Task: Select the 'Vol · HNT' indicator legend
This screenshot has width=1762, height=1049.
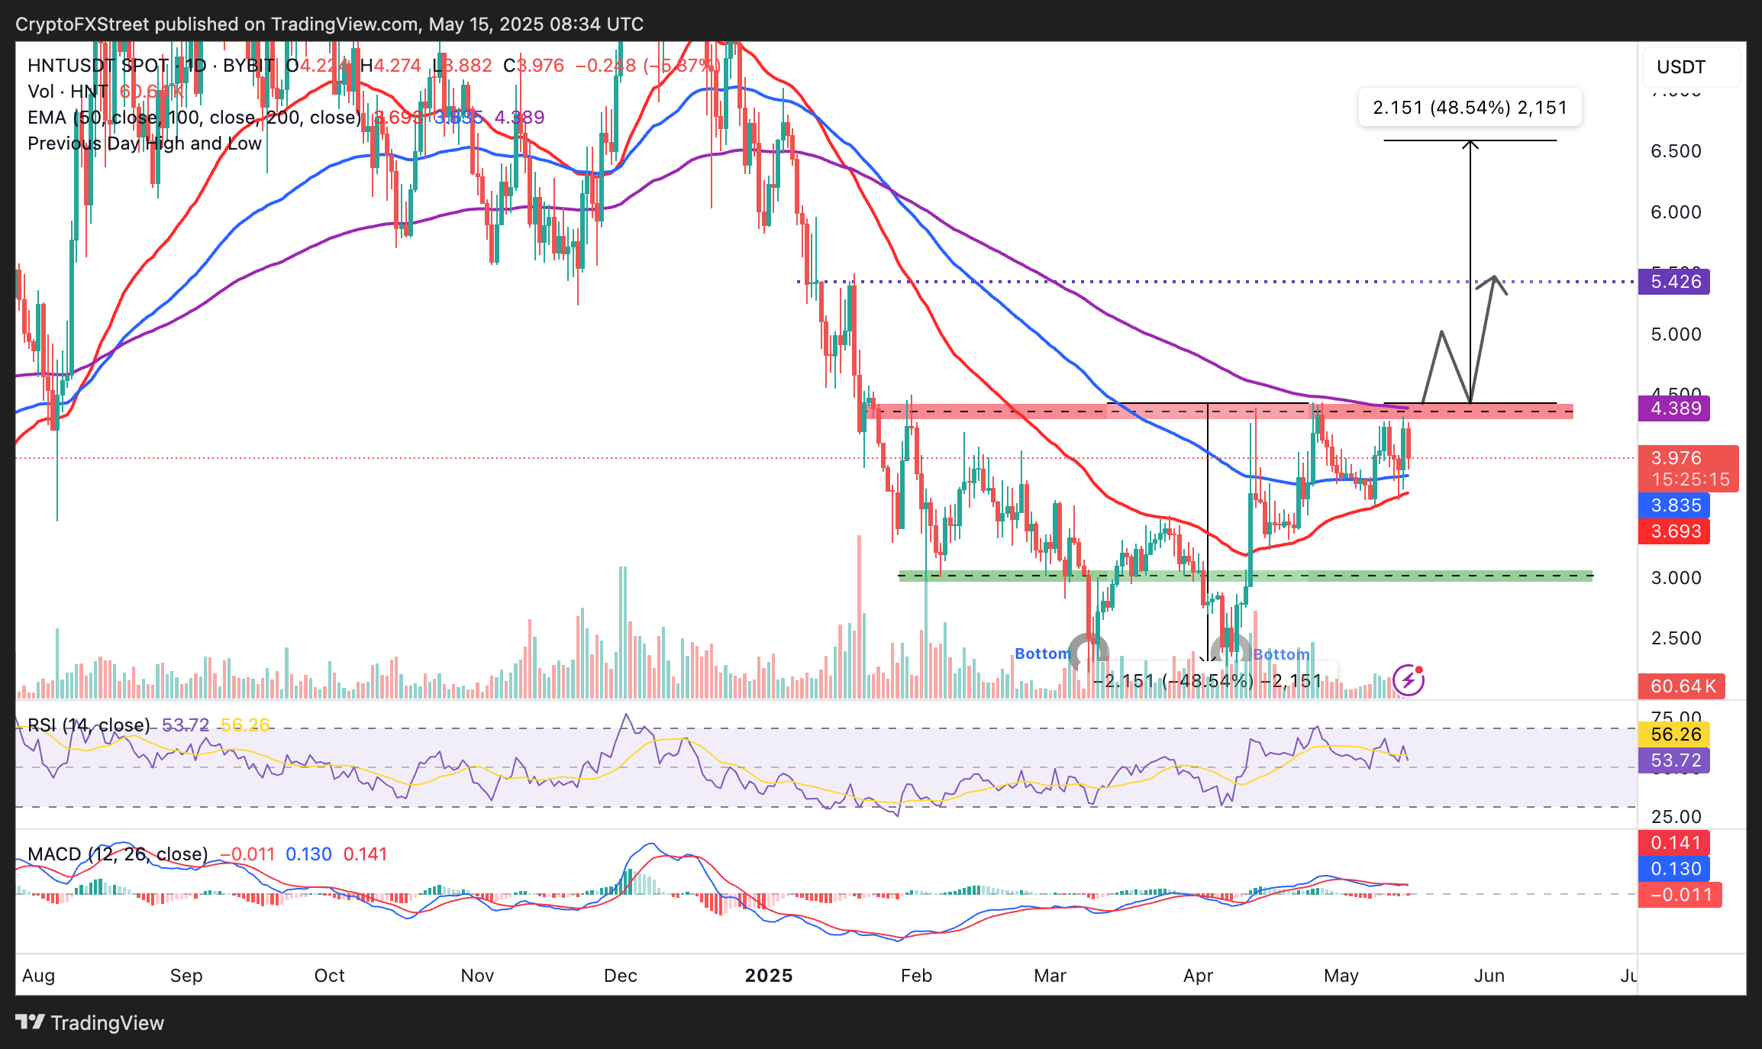Action: coord(67,92)
